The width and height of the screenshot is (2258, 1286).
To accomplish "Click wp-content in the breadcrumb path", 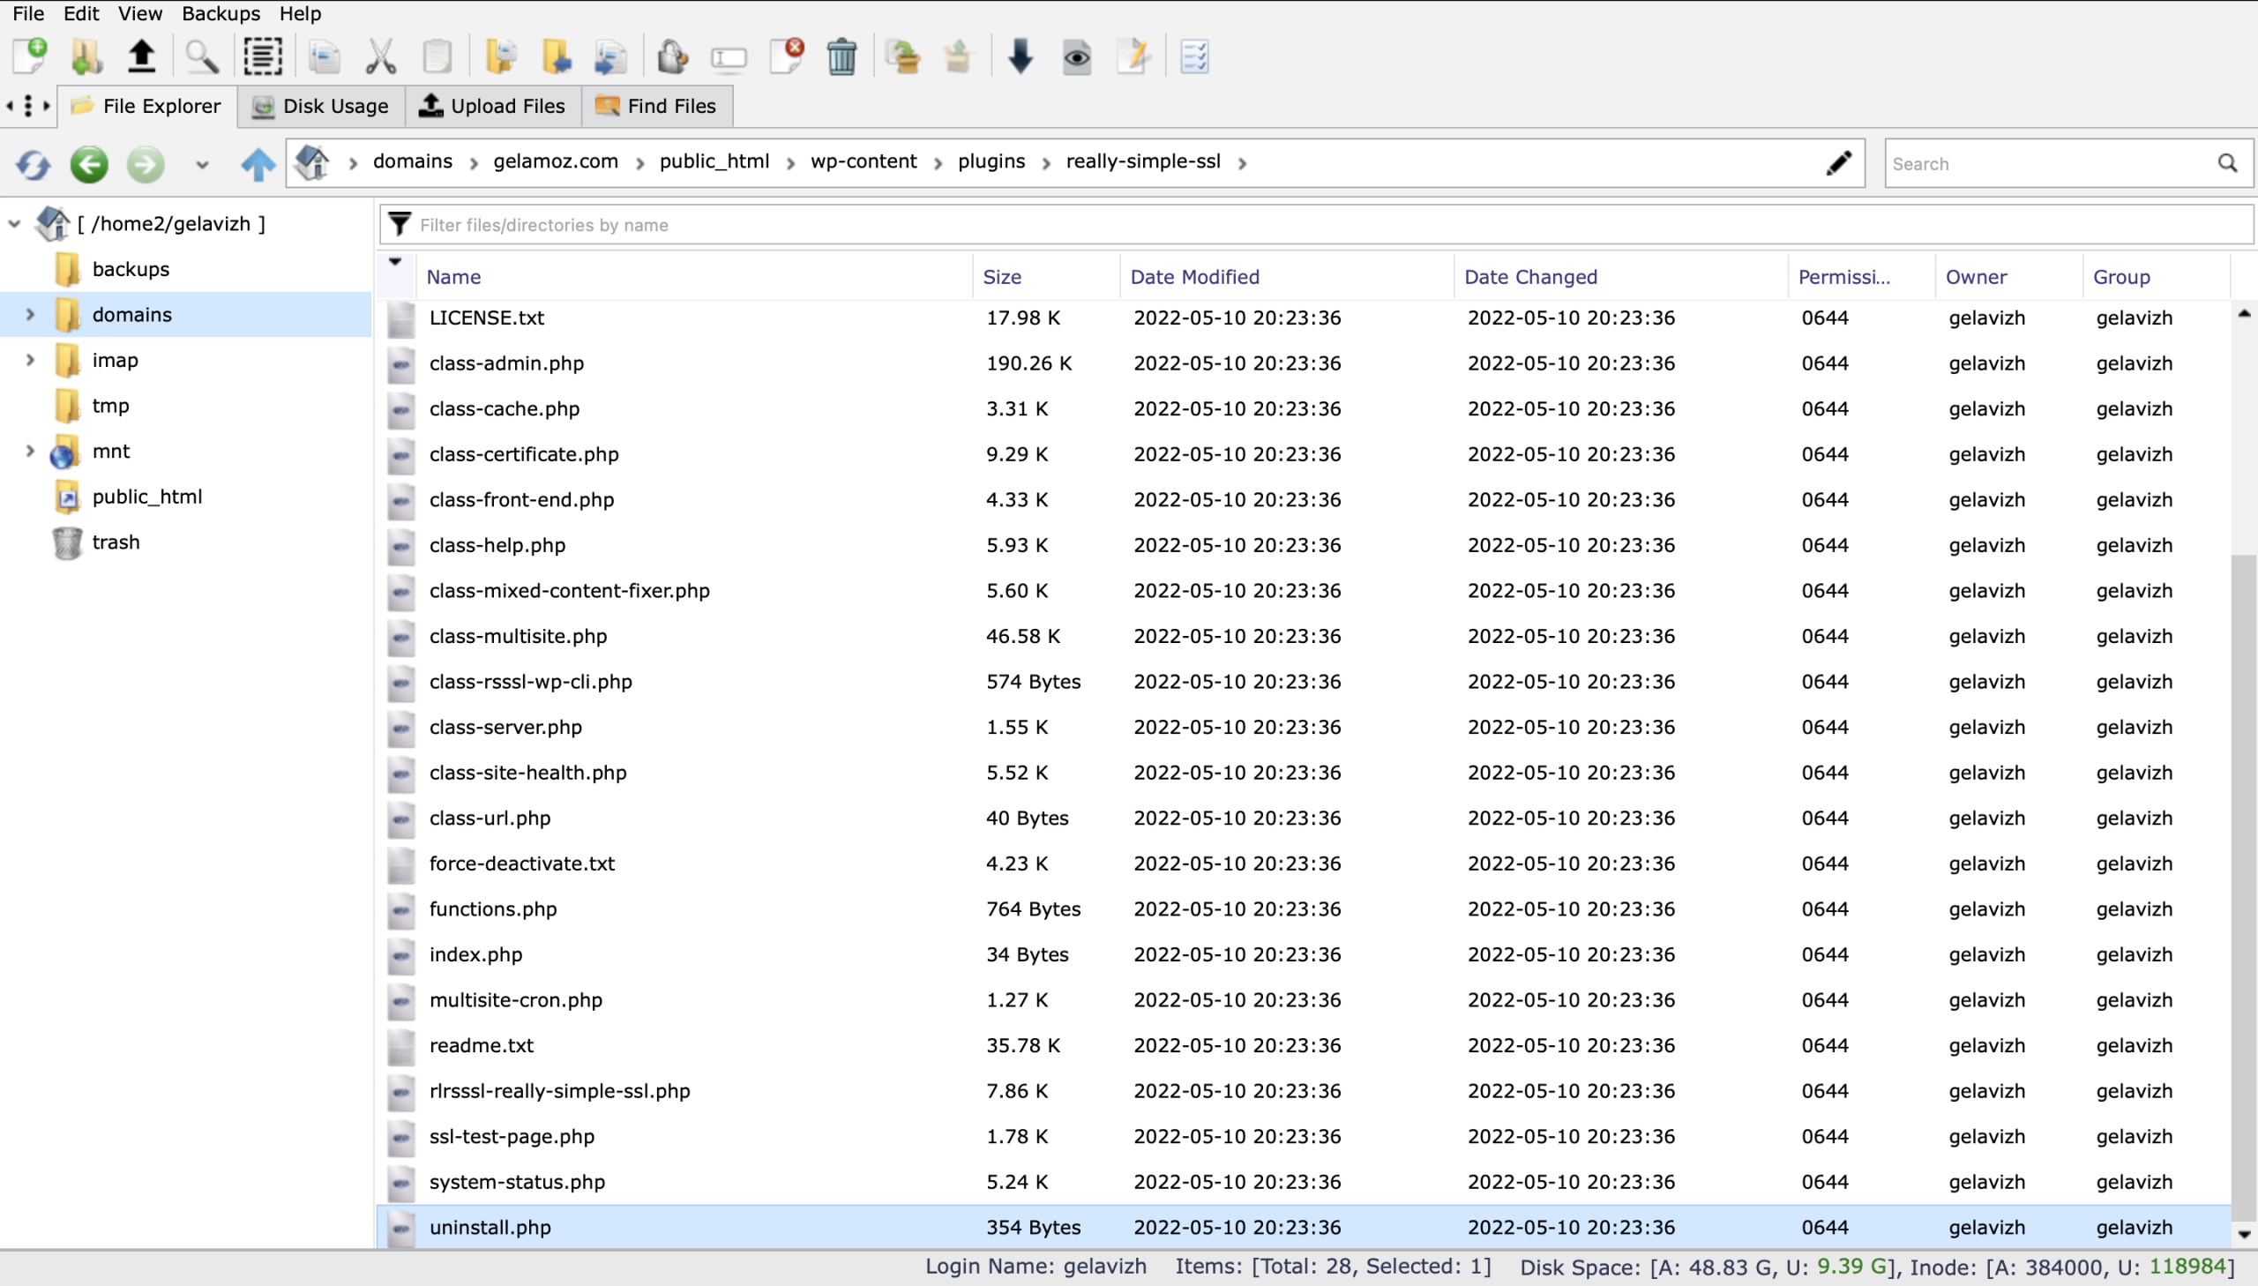I will 864,161.
